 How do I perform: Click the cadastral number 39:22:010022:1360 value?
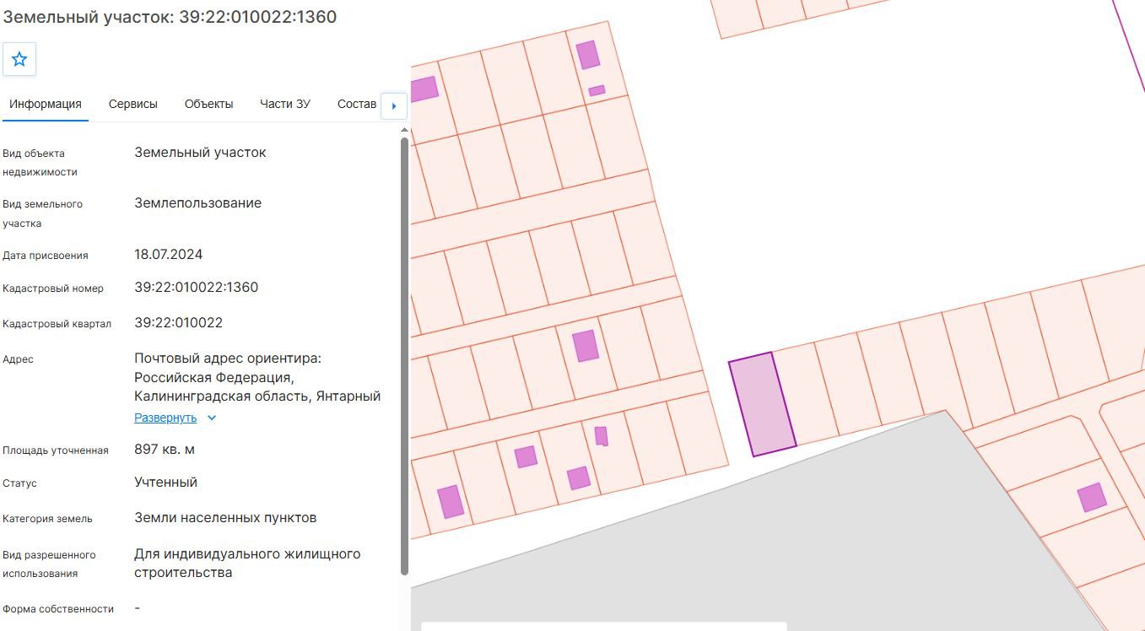197,288
